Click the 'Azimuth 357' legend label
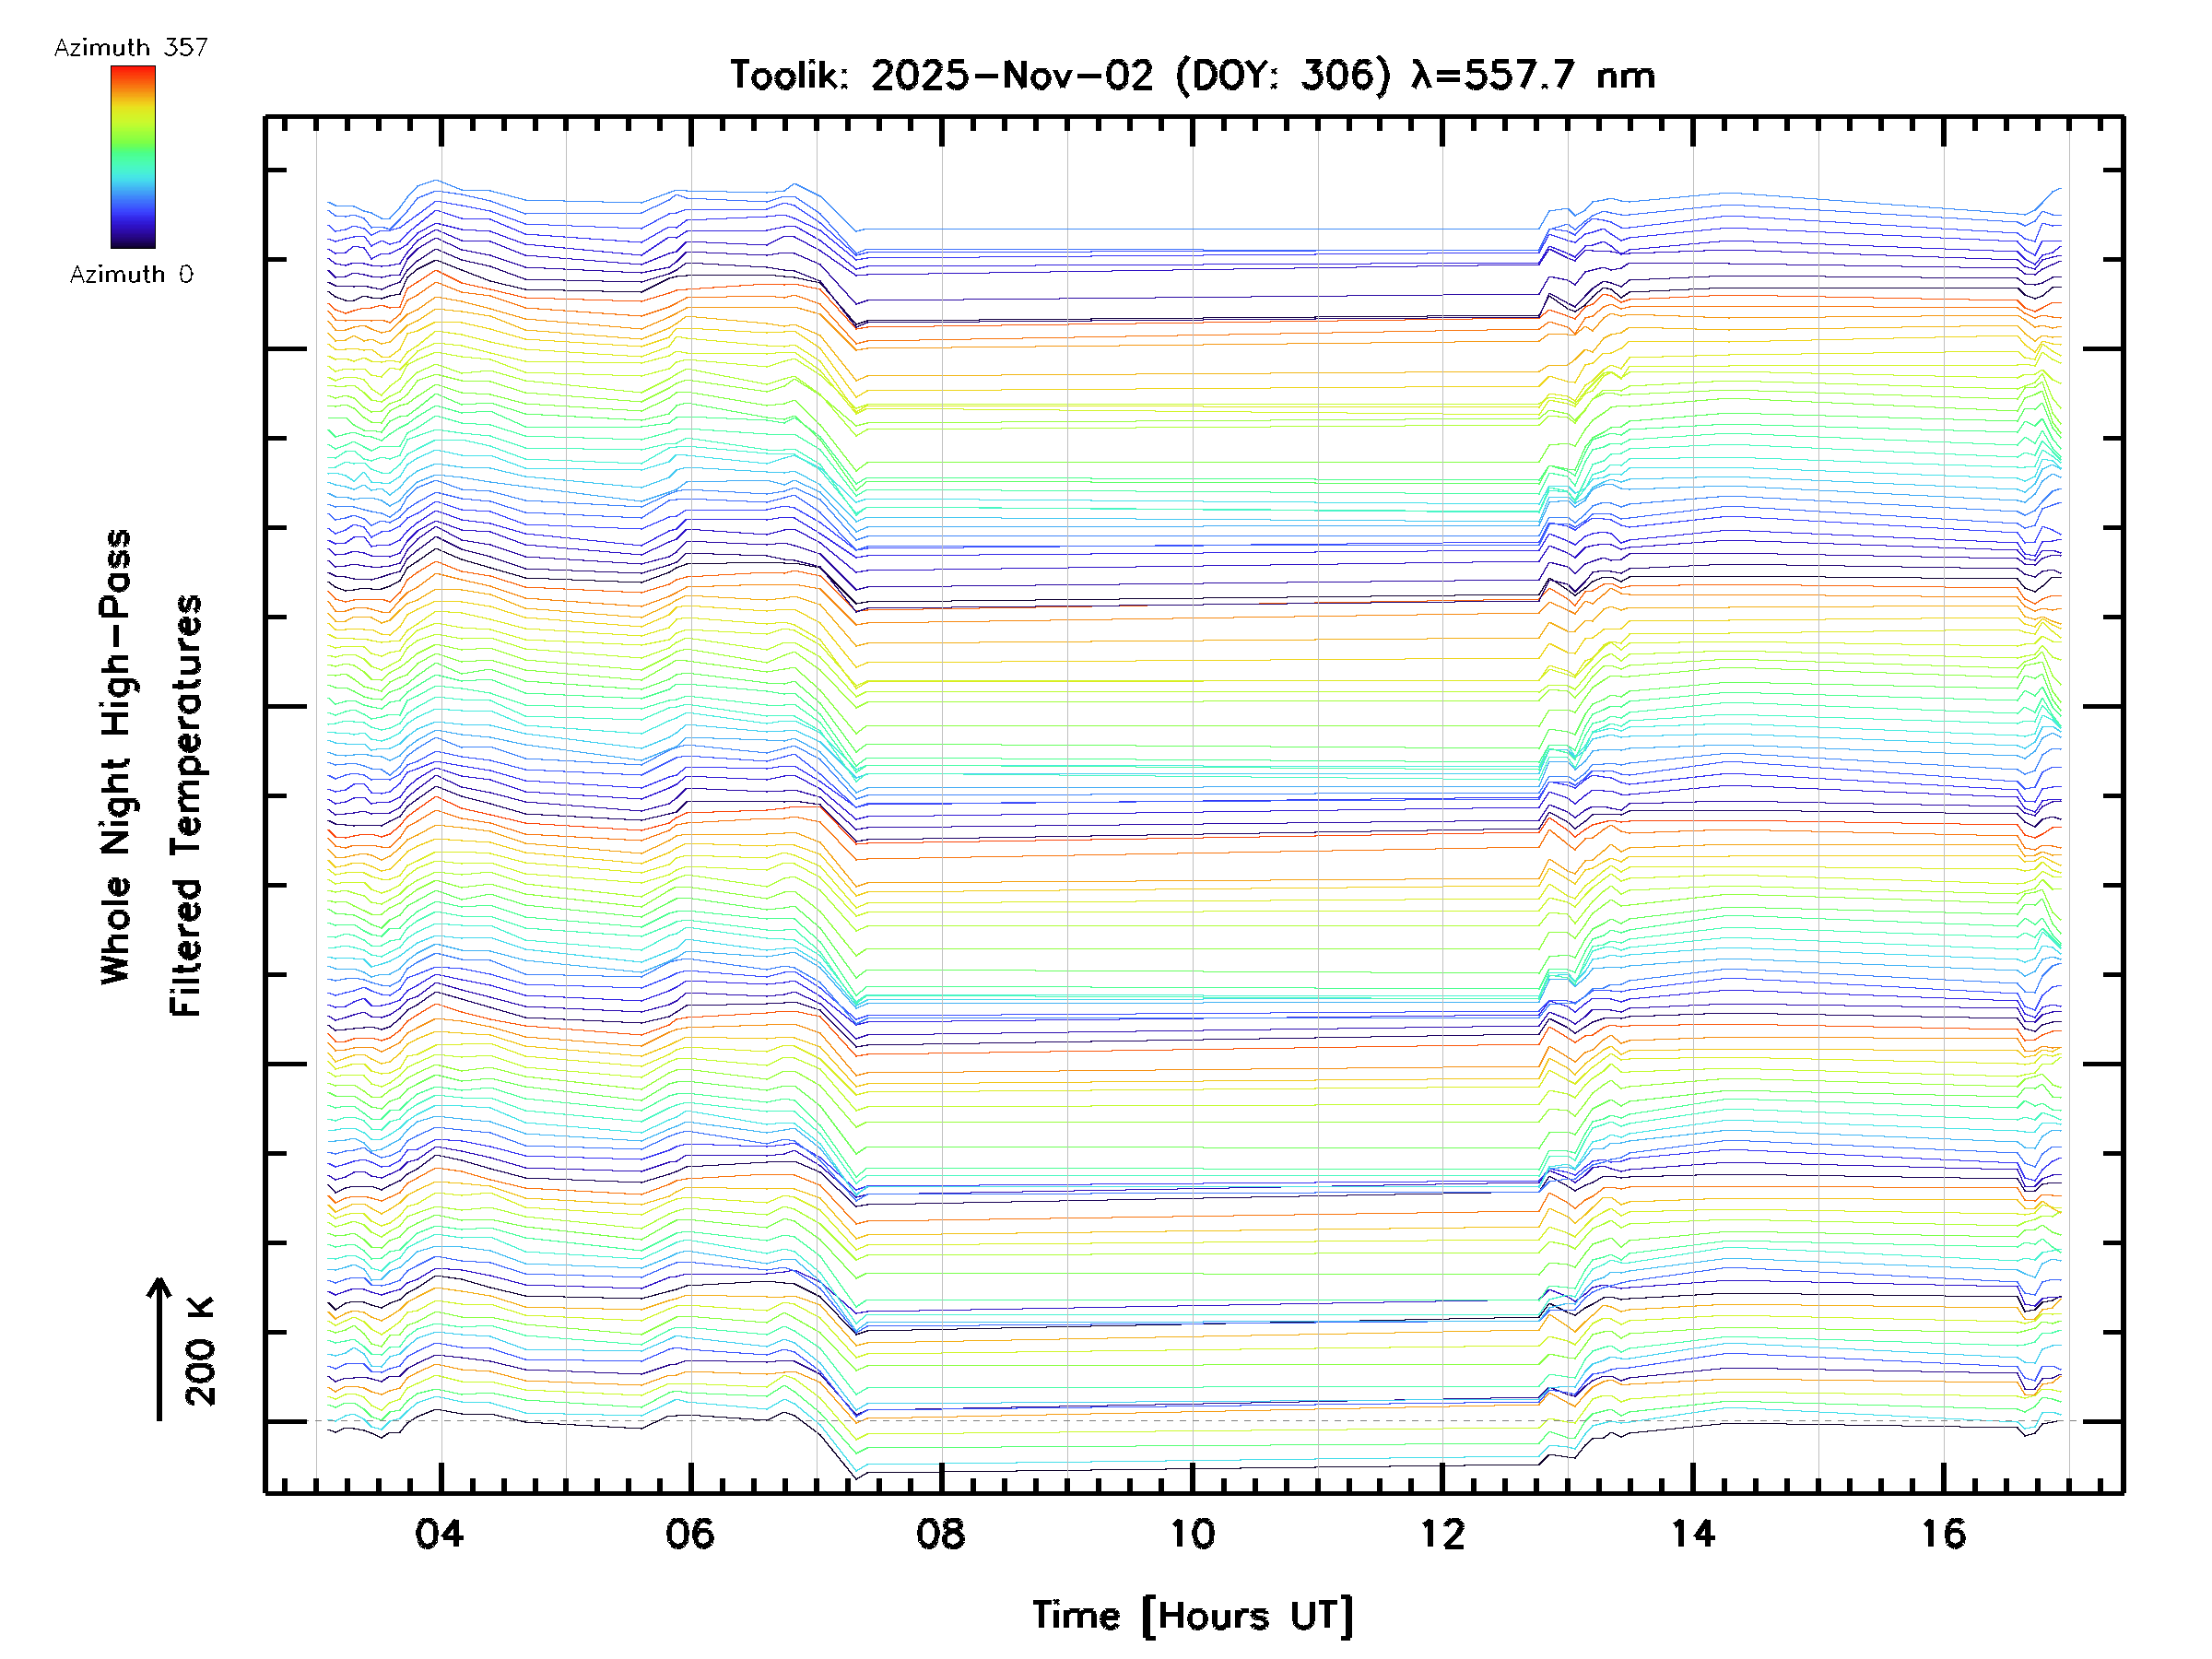This screenshot has width=2212, height=1659. [x=131, y=48]
